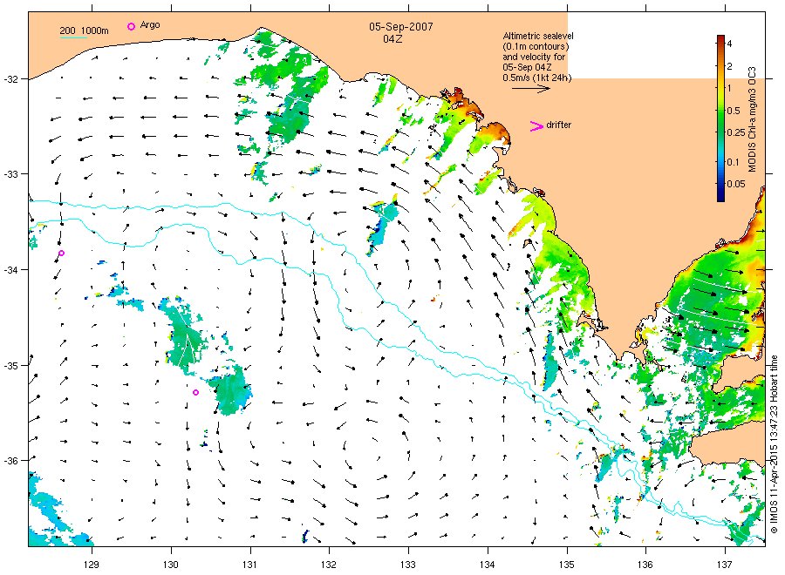Click the 04Z time label under the date

392,39
